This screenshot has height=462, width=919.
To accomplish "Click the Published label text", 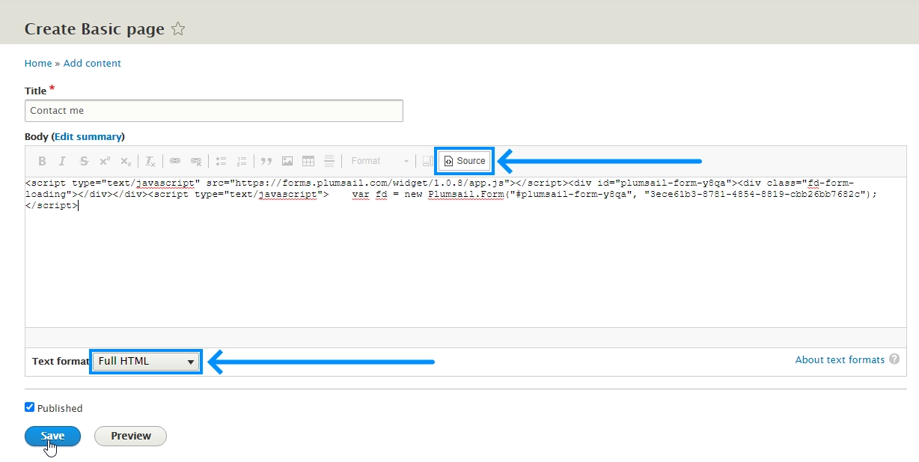I will [x=60, y=408].
